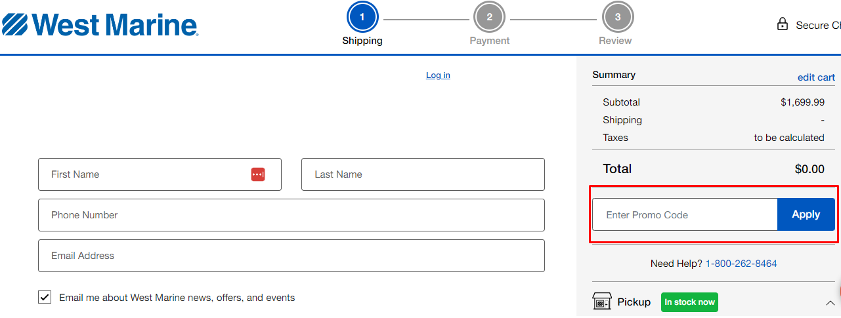Select step 3 Review circle
The width and height of the screenshot is (841, 318).
(617, 17)
